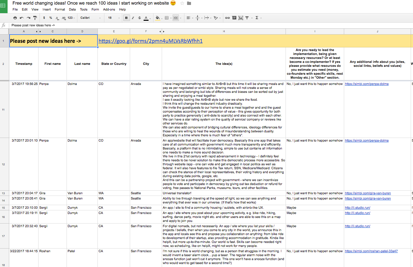Open the simbi.com/penpa-dolma link in row 11
Image resolution: width=413 pixels, height=267 pixels.
point(367,84)
